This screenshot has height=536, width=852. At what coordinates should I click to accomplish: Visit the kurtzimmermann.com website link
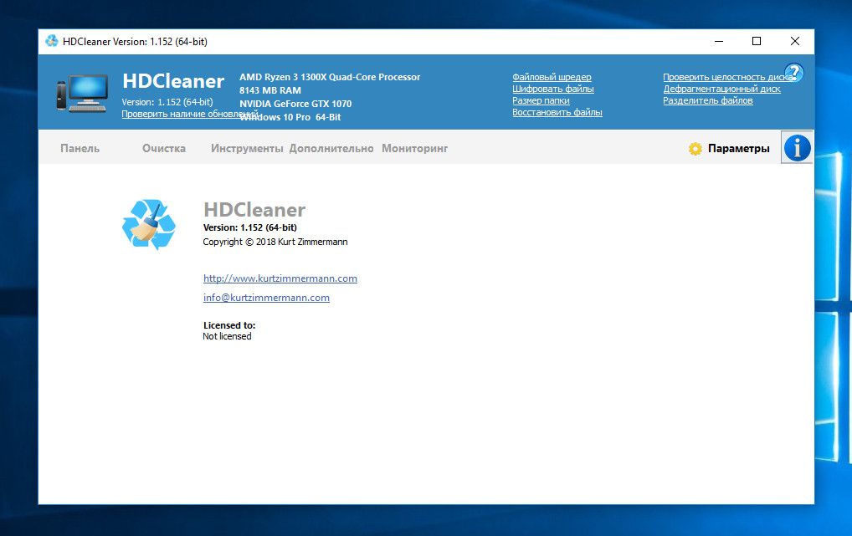tap(280, 278)
